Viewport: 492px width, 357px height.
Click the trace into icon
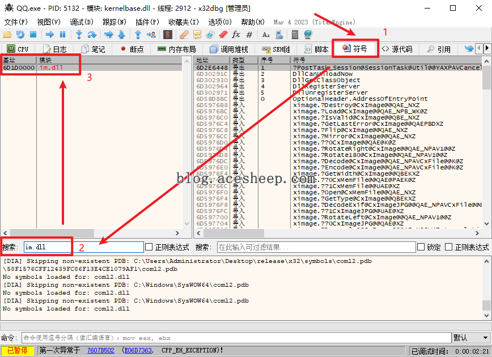pos(109,35)
